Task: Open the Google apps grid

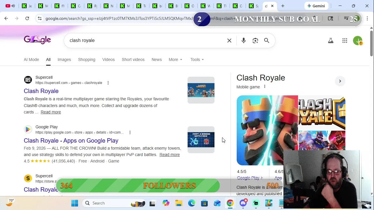Action: [345, 41]
